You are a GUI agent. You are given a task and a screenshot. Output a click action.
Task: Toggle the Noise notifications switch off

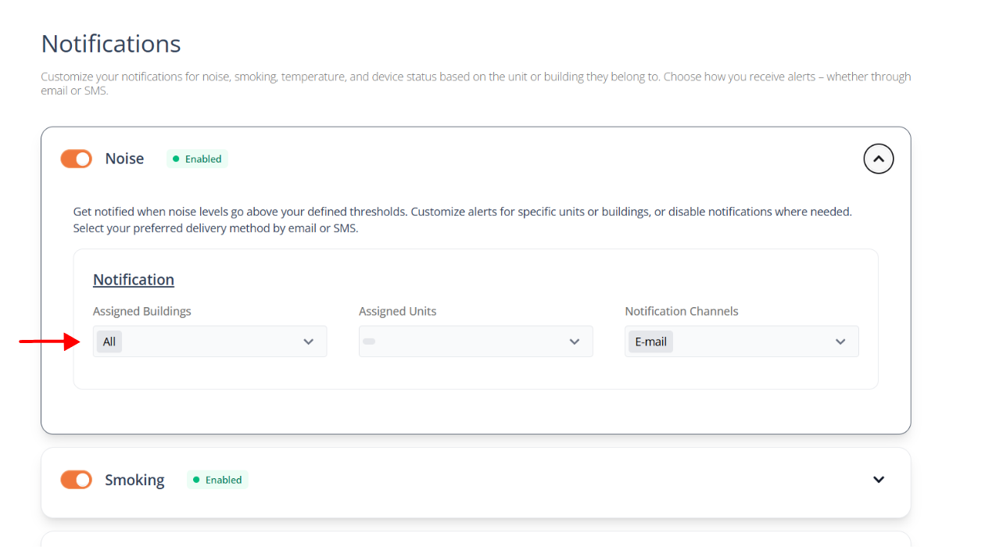[76, 159]
